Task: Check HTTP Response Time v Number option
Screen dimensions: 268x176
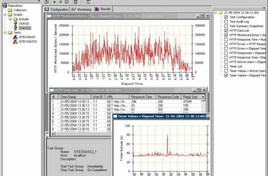Action: point(226,40)
